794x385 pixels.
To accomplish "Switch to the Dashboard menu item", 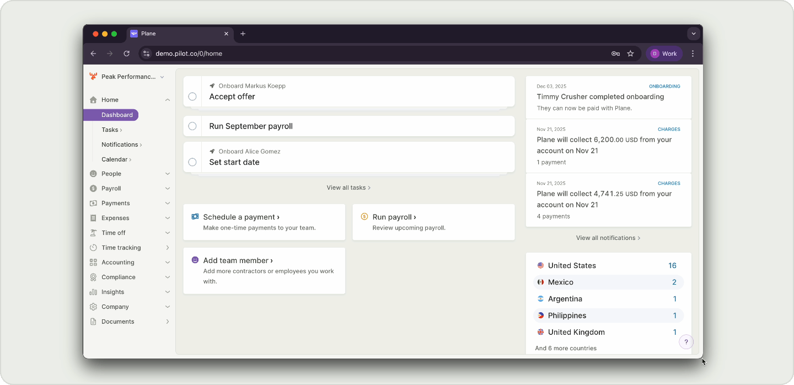I will point(116,115).
